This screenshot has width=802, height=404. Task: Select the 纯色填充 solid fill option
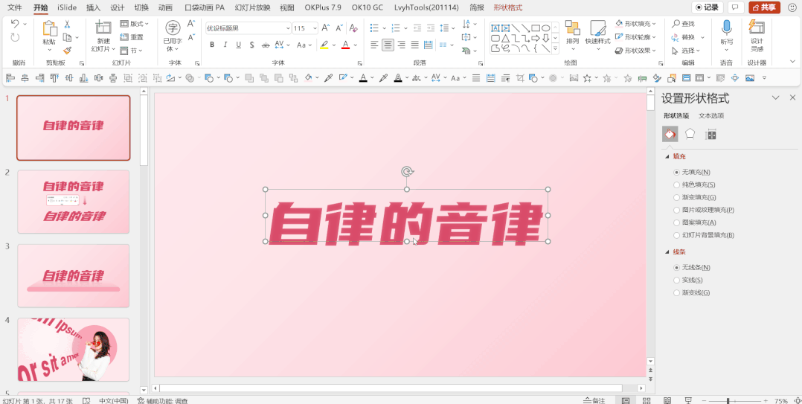[677, 185]
